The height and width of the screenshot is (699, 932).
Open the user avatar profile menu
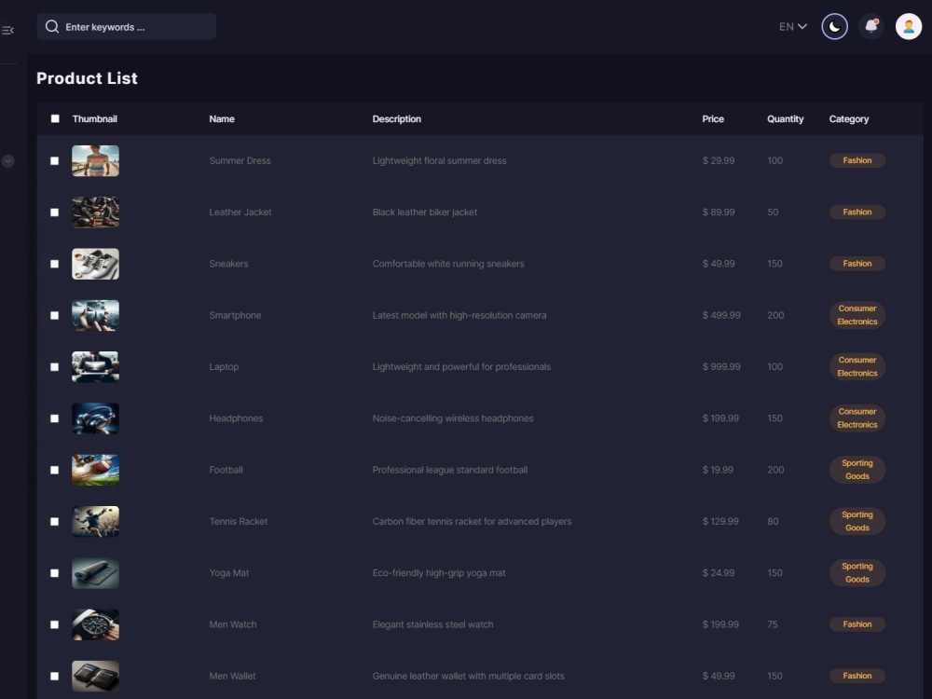[x=908, y=27]
